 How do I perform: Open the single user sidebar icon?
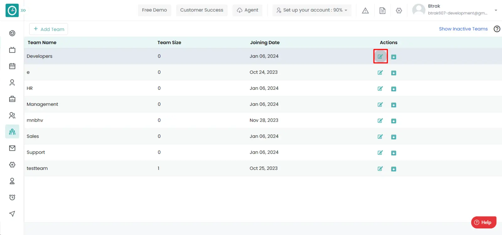point(12,83)
